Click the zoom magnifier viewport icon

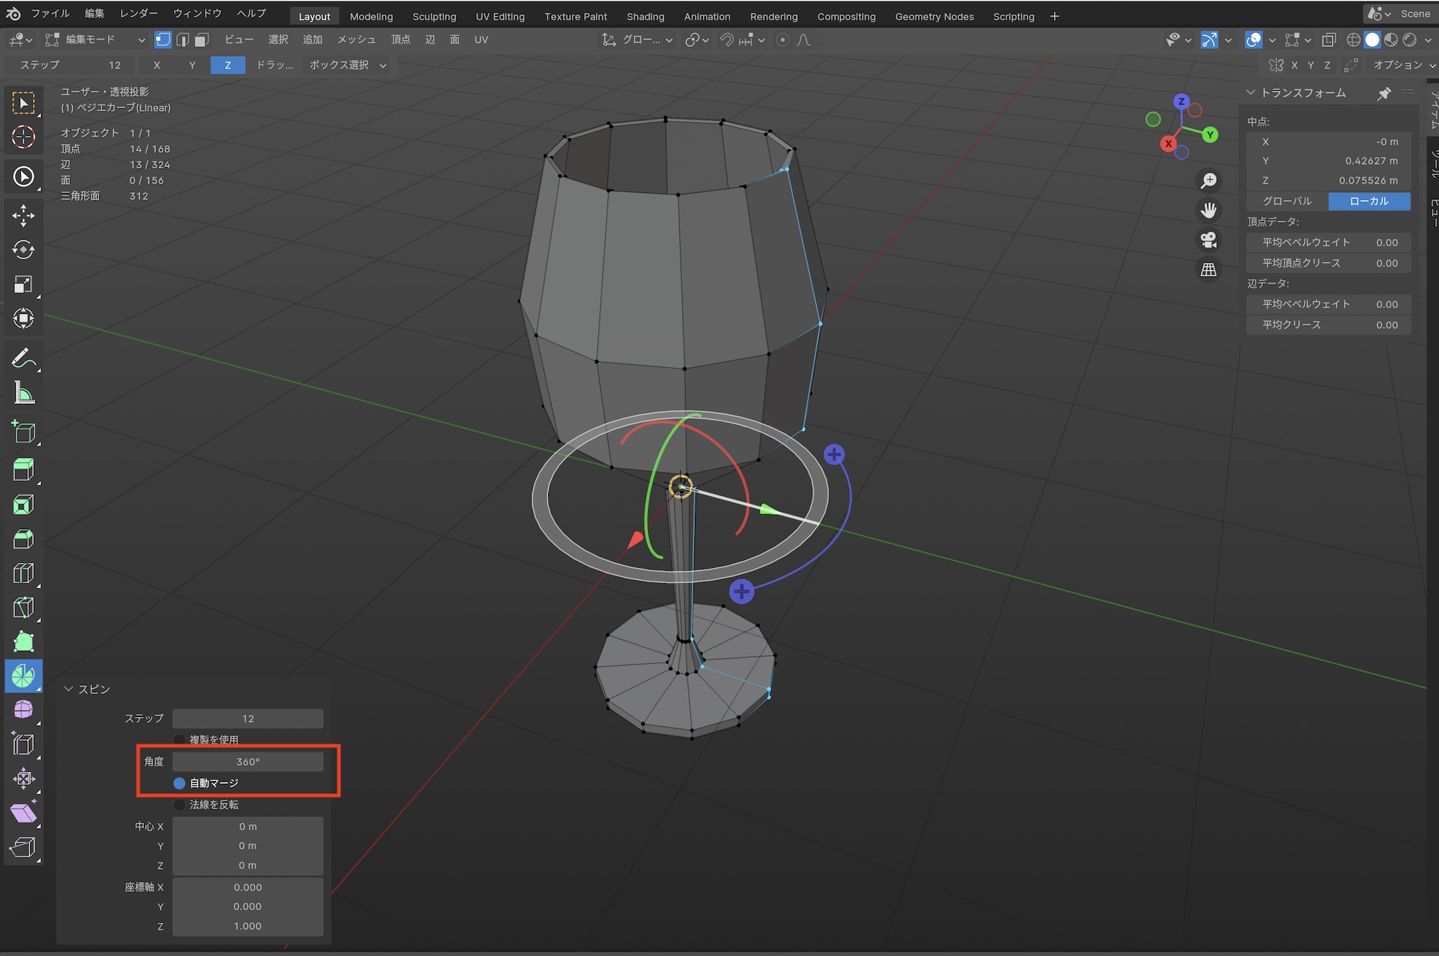[x=1209, y=180]
